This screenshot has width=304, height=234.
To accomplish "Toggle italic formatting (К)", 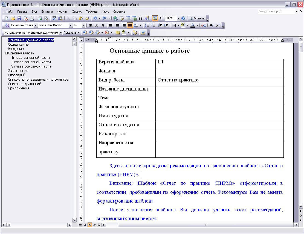I will click(x=97, y=25).
